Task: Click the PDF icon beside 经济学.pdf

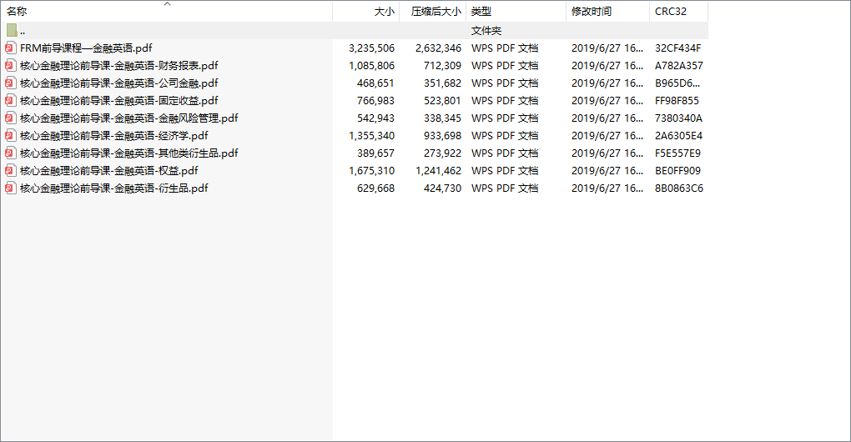Action: click(x=11, y=135)
